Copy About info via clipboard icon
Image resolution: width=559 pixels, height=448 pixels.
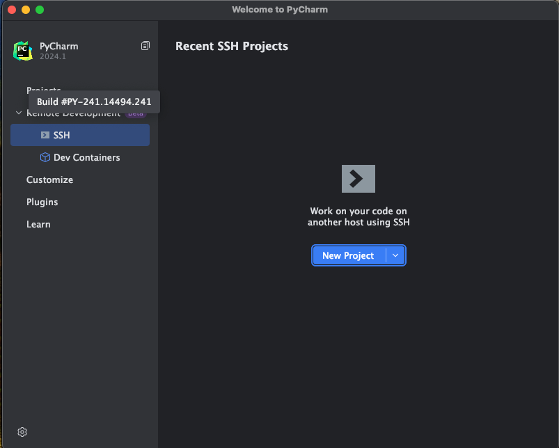click(145, 46)
